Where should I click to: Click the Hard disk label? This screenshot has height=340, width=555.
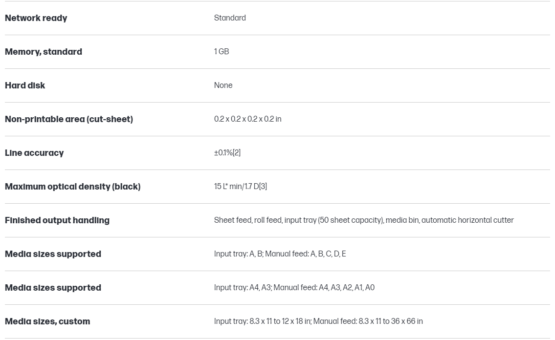click(25, 85)
